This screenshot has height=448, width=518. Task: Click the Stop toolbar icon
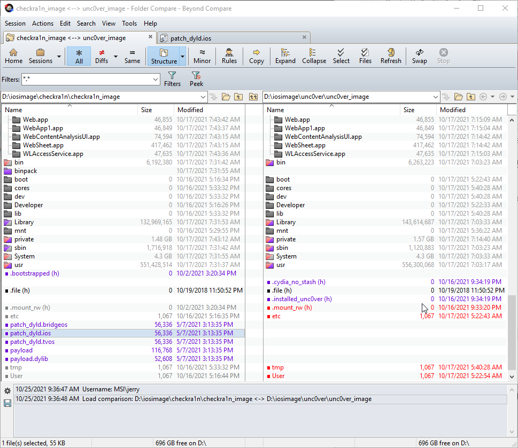coord(443,56)
